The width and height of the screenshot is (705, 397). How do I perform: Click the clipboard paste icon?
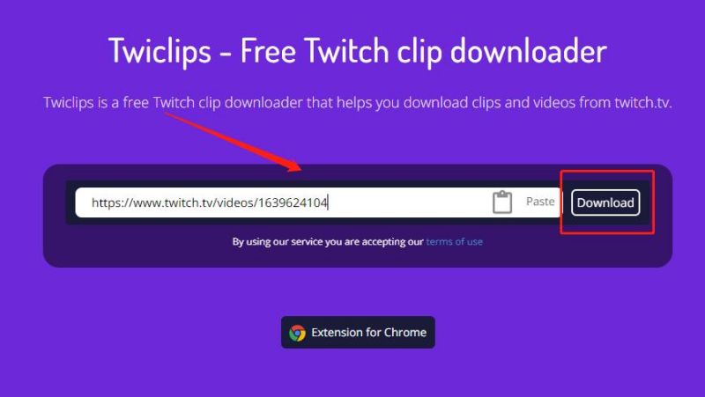(x=502, y=202)
